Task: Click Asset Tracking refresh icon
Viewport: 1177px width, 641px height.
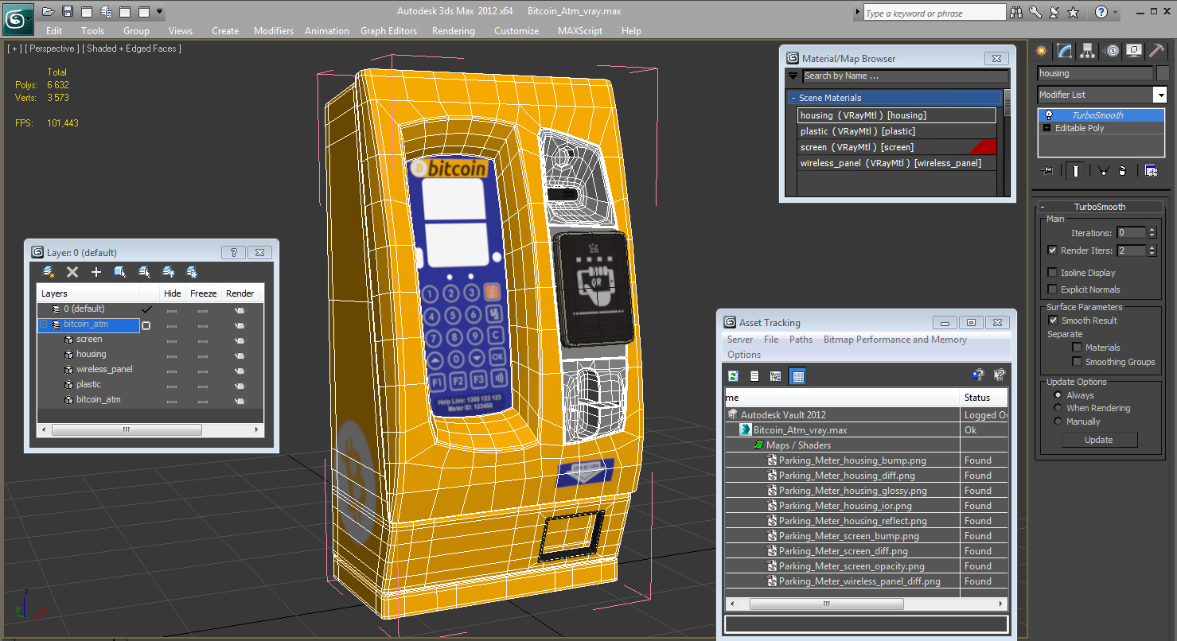Action: click(733, 376)
